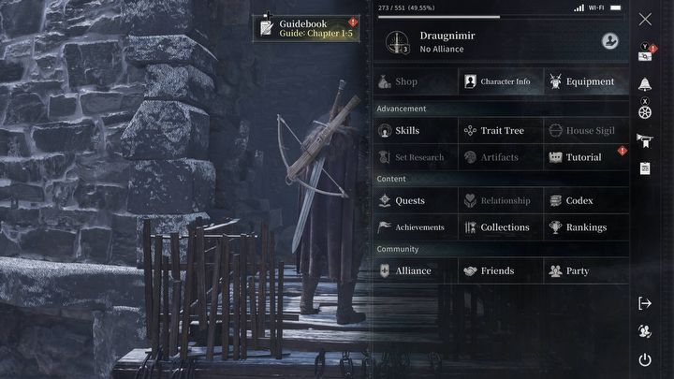Click the horn banner icon in sidebar

pos(645,140)
